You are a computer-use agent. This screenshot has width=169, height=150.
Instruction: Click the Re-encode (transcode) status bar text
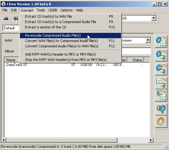tap(30, 147)
